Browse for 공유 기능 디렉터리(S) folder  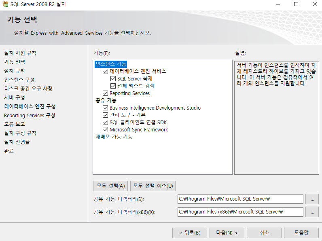[312, 199]
